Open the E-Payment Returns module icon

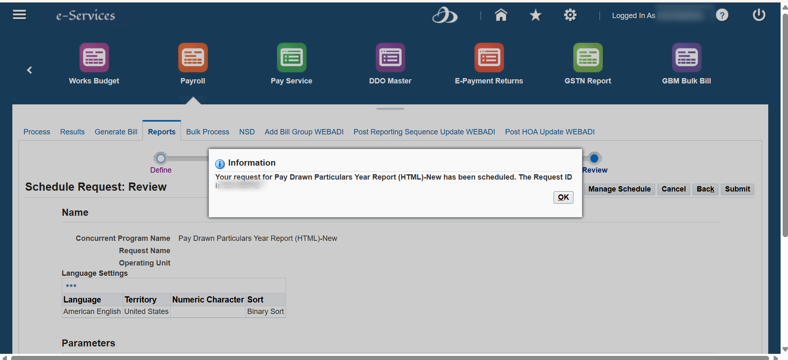pos(489,58)
